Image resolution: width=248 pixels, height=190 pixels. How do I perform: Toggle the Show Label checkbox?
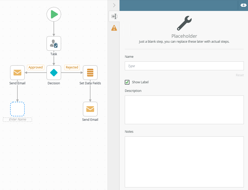pyautogui.click(x=127, y=82)
